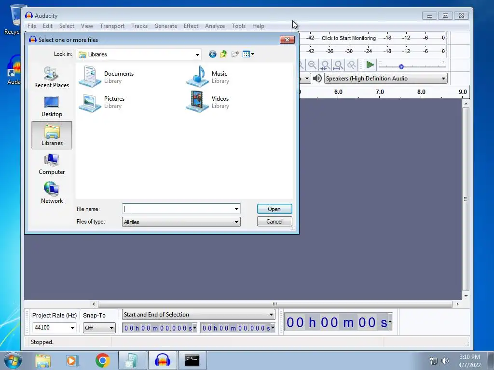Screen dimensions: 494x370
Task: Select Computer in the places bar
Action: coord(52,164)
